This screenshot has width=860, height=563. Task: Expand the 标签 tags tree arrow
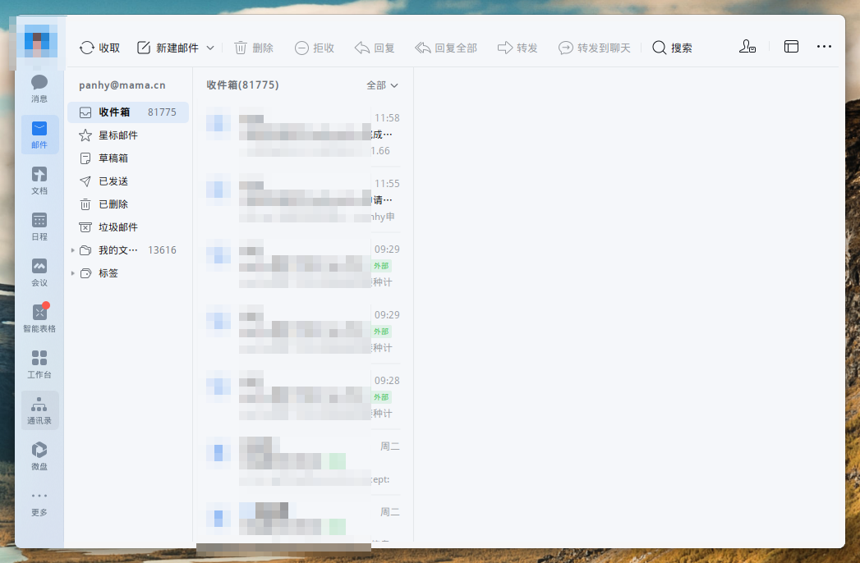click(x=72, y=273)
